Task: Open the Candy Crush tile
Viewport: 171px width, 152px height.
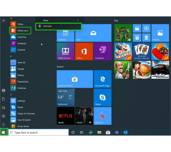Action: coord(160,51)
